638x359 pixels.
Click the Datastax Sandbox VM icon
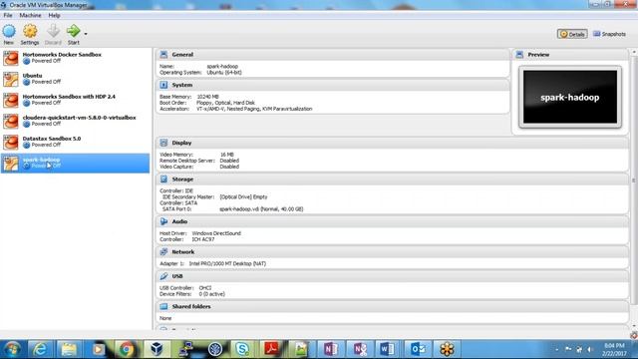pos(11,142)
